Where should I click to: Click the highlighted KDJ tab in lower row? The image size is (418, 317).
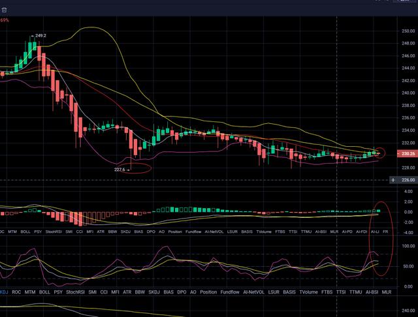pyautogui.click(x=4, y=292)
